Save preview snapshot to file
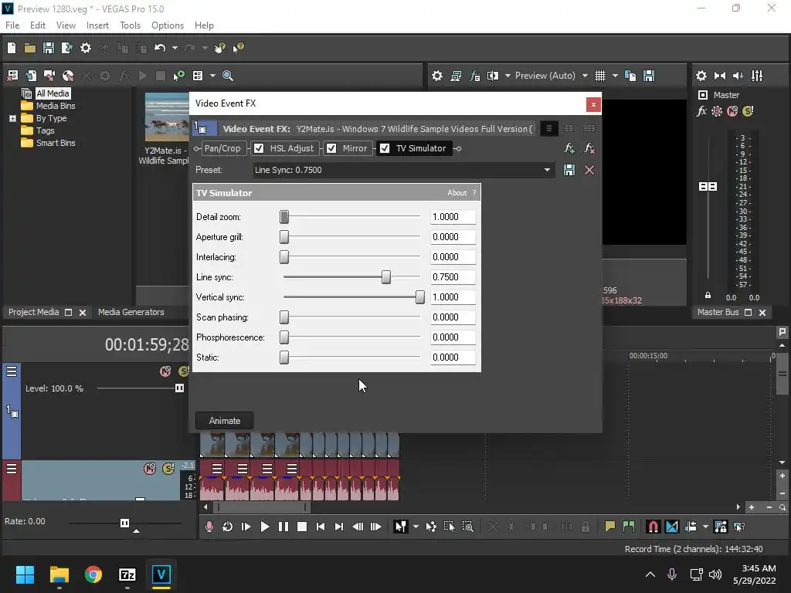The image size is (791, 593). pos(649,76)
